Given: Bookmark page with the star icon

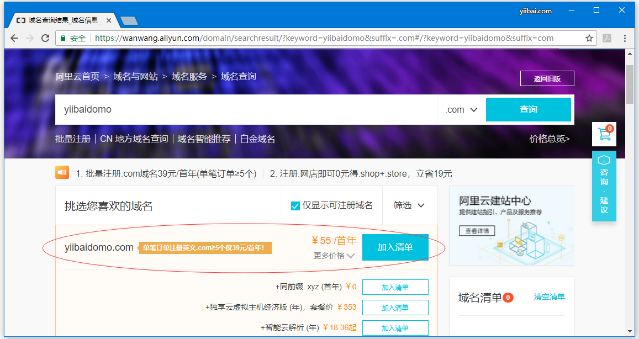Looking at the screenshot, I should pyautogui.click(x=589, y=38).
